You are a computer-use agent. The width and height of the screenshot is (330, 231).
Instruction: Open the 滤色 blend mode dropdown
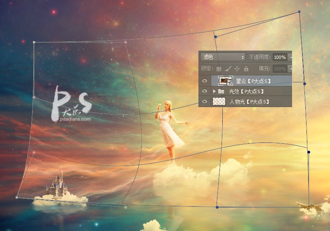(x=223, y=57)
